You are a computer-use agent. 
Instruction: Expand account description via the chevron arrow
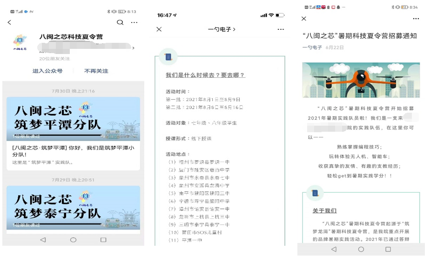pos(134,47)
